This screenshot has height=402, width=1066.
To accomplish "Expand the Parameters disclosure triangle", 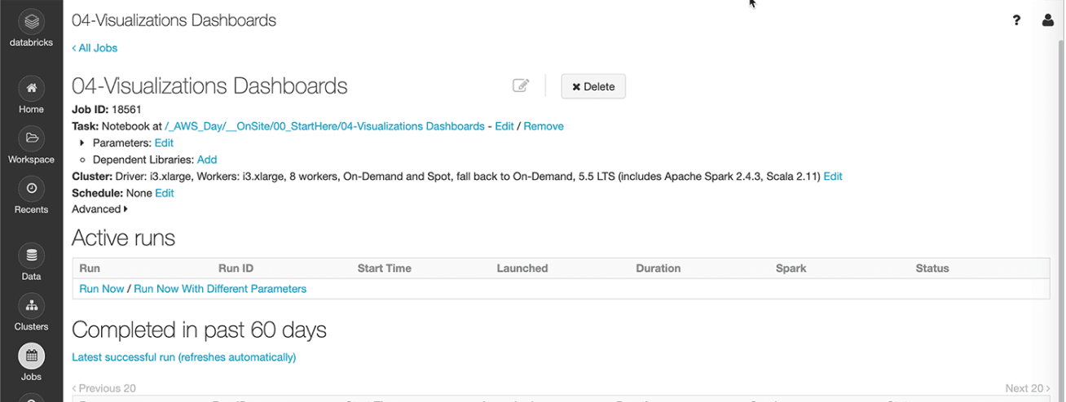I will (82, 143).
